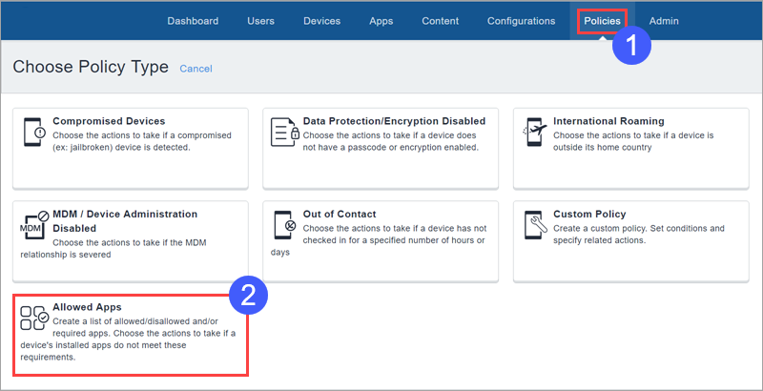Go to the Devices tab

321,21
